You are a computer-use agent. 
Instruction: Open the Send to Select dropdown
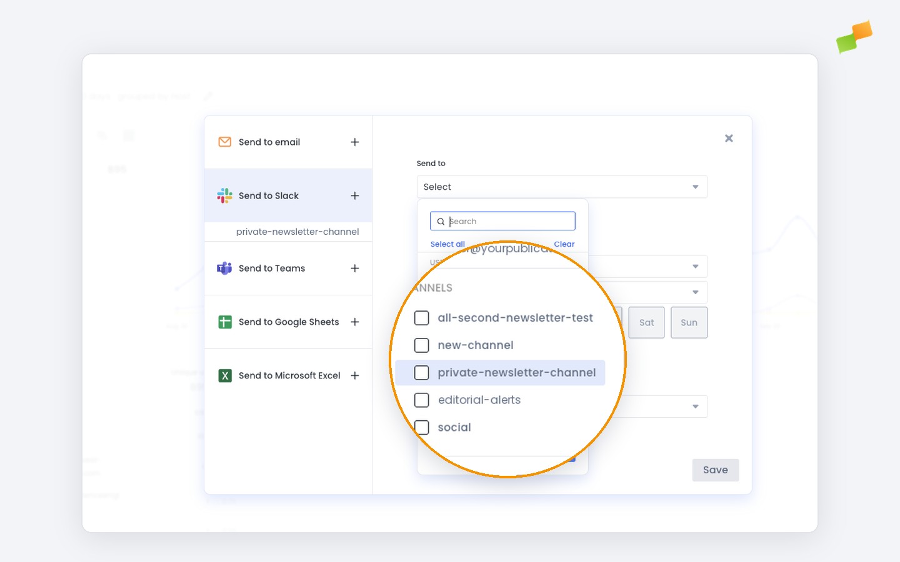(x=562, y=187)
